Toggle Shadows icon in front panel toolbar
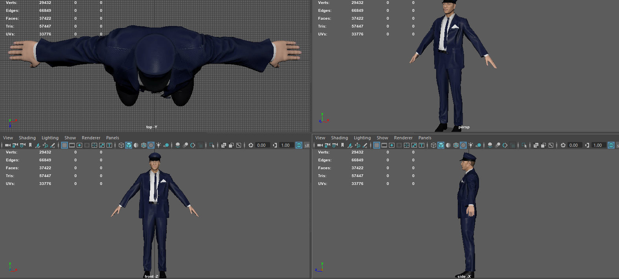The width and height of the screenshot is (619, 279). click(166, 145)
